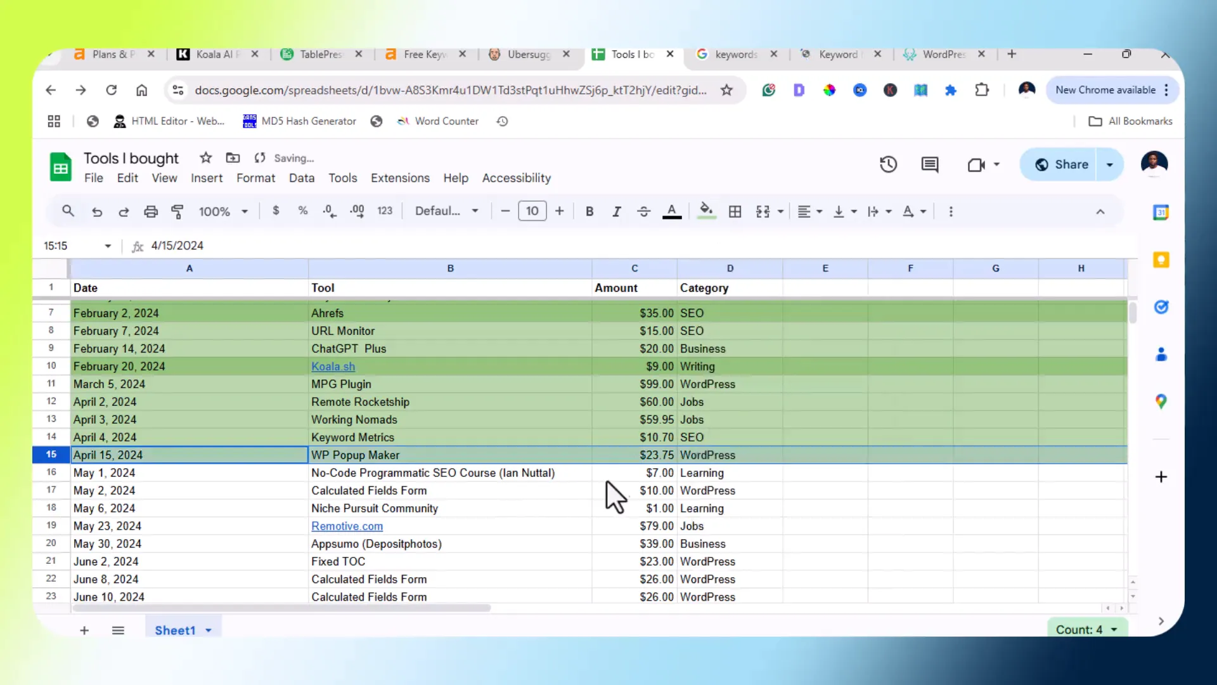Open the fill color picker
Image resolution: width=1217 pixels, height=685 pixels.
coord(706,211)
